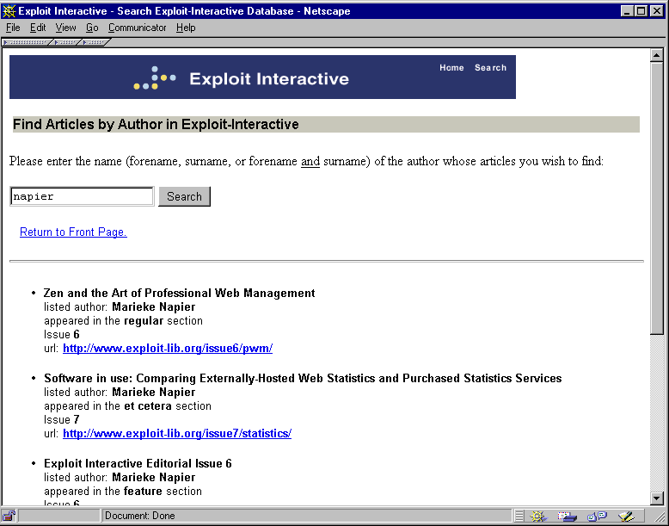Click the window resize grip corner

(660, 517)
